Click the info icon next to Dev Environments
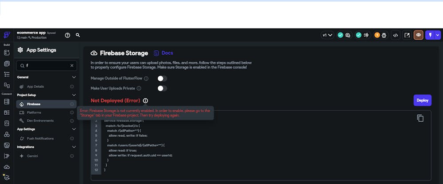This screenshot has width=443, height=184. [72, 121]
